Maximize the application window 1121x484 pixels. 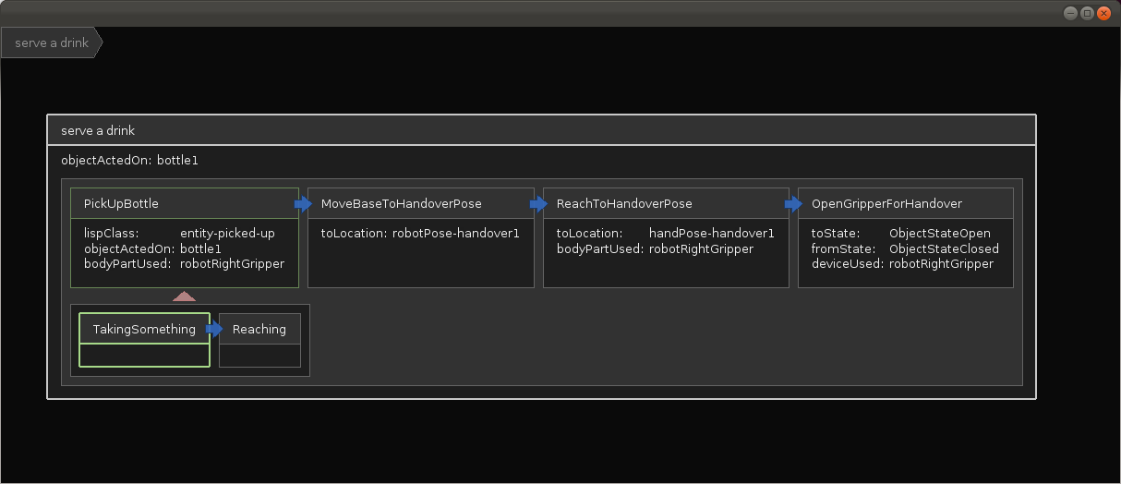coord(1087,13)
